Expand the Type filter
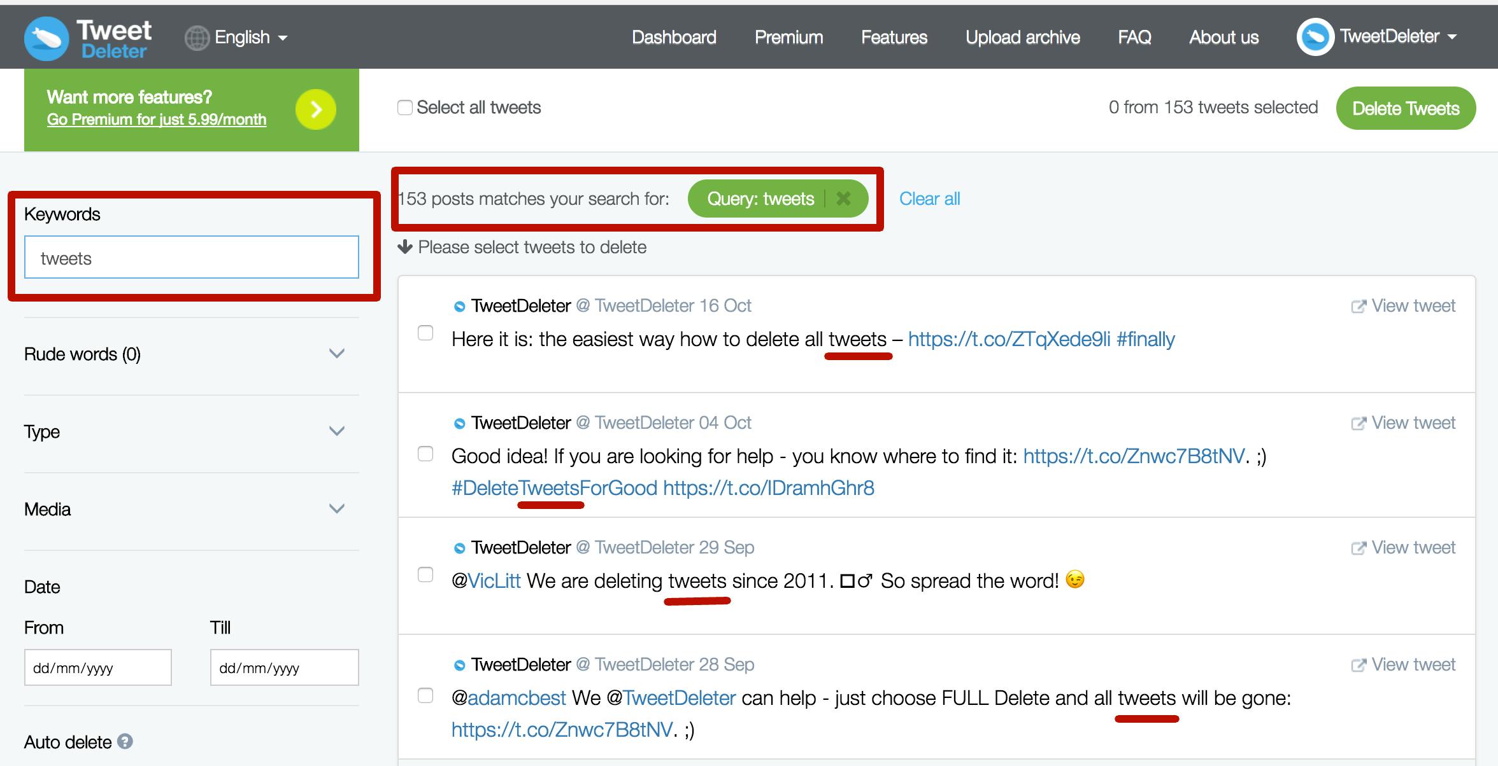The image size is (1498, 766). tap(337, 431)
